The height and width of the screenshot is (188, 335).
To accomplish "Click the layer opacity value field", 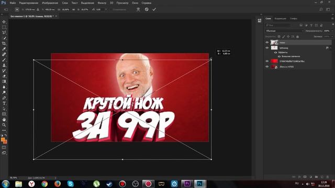I will coord(327,31).
